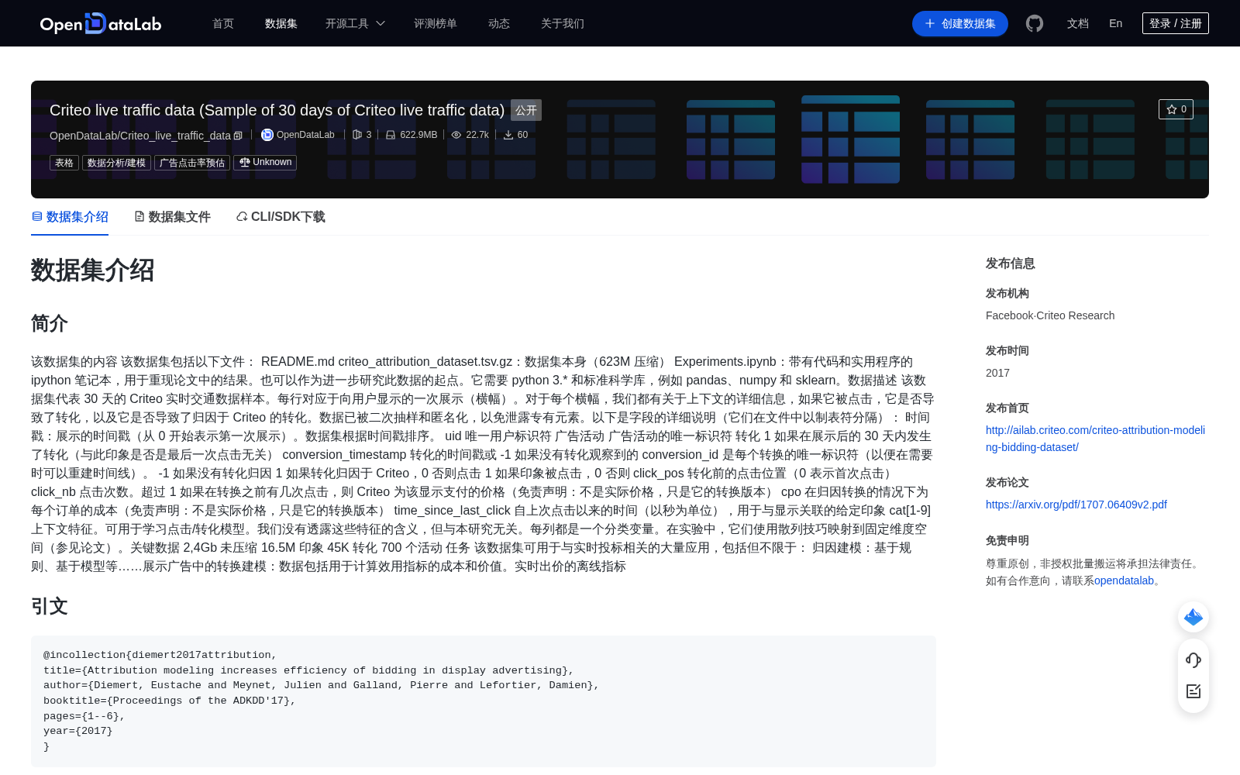Viewport: 1240px width, 775px height.
Task: Expand the 开源工具 dropdown menu
Action: (x=355, y=23)
